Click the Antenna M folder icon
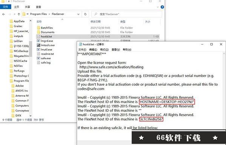Viewport: 226px width, 145px height. (13, 96)
